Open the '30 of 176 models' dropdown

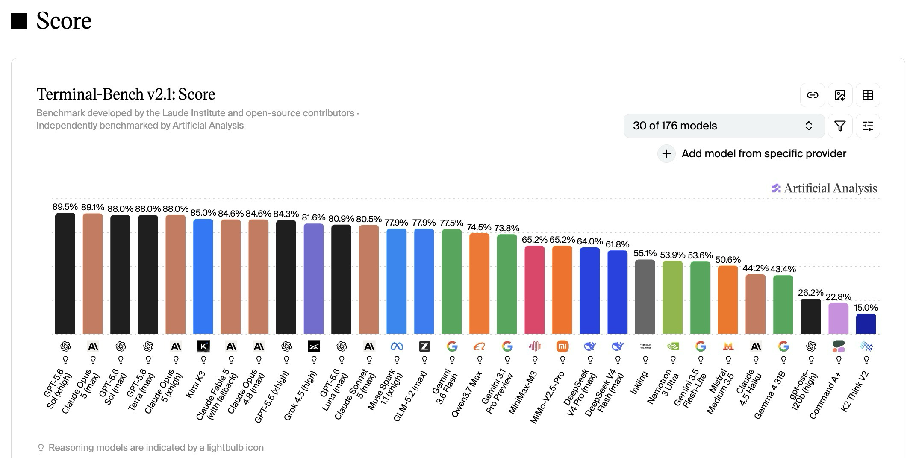[x=724, y=126]
